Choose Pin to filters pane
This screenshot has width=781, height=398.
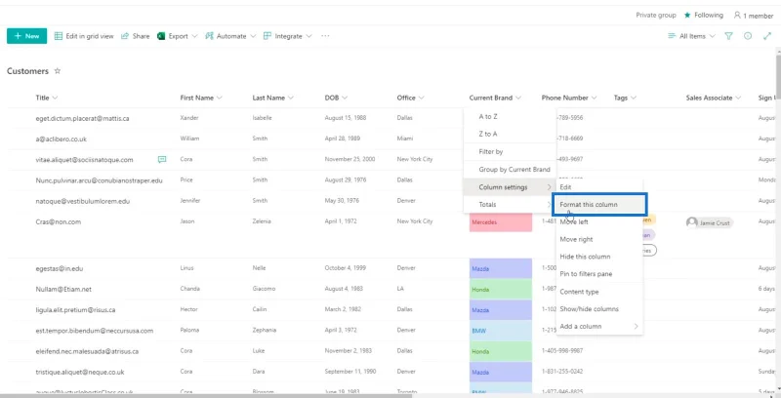coord(599,274)
